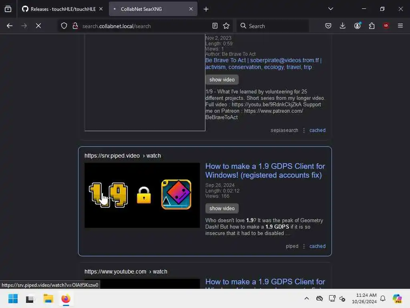The width and height of the screenshot is (410, 308).
Task: Click the piped engine label
Action: (x=292, y=246)
